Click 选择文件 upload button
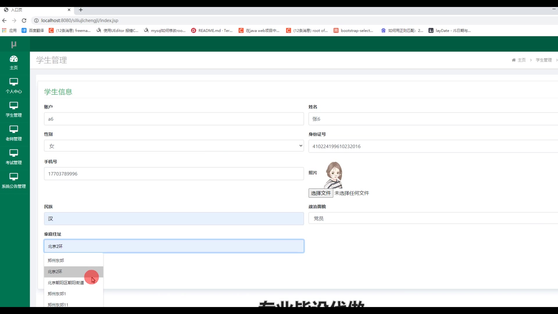Viewport: 558px width, 314px height. pos(321,193)
